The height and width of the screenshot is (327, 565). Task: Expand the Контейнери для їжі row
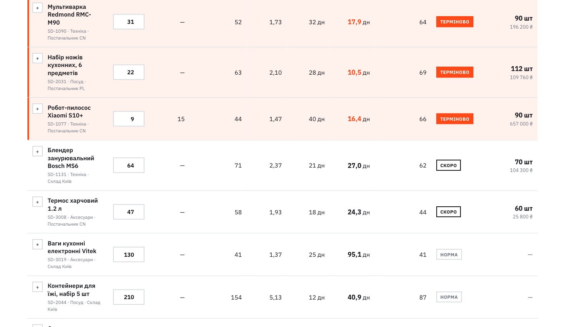[x=38, y=287]
